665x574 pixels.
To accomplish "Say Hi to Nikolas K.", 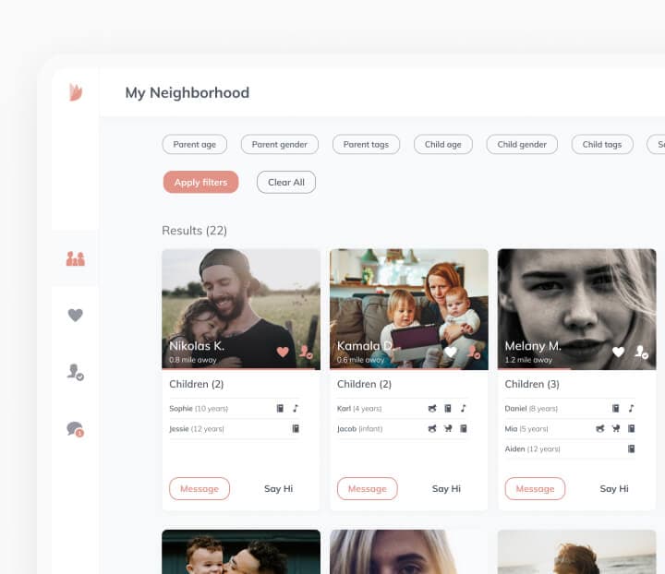I will coord(278,488).
